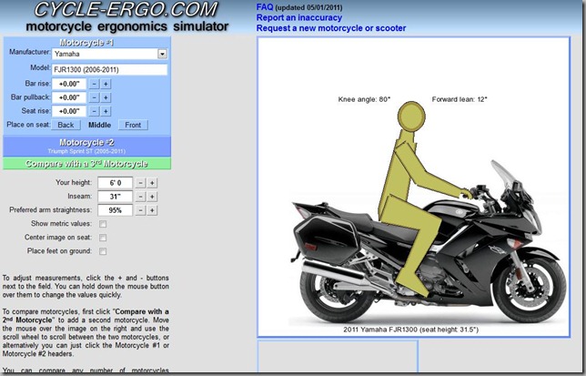Open the Manufacturer dropdown arrow
The image size is (586, 376).
[162, 55]
